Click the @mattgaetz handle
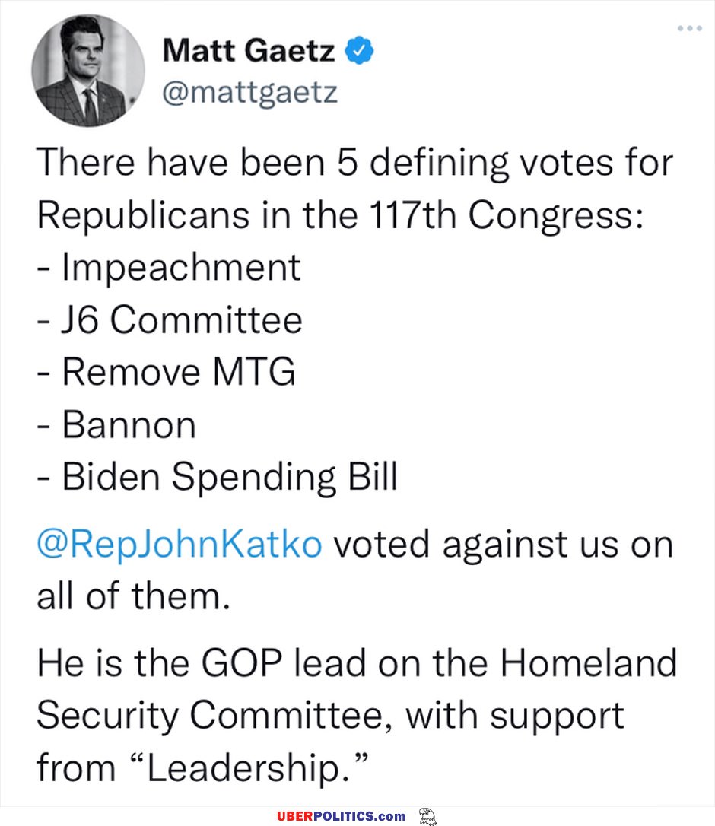The height and width of the screenshot is (826, 715). [249, 93]
